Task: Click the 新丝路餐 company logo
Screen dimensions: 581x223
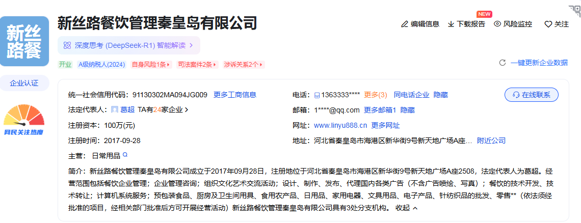Action: pyautogui.click(x=25, y=41)
